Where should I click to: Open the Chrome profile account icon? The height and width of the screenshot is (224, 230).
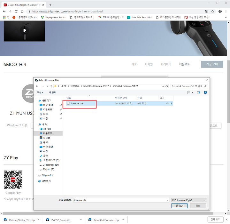tap(220, 12)
